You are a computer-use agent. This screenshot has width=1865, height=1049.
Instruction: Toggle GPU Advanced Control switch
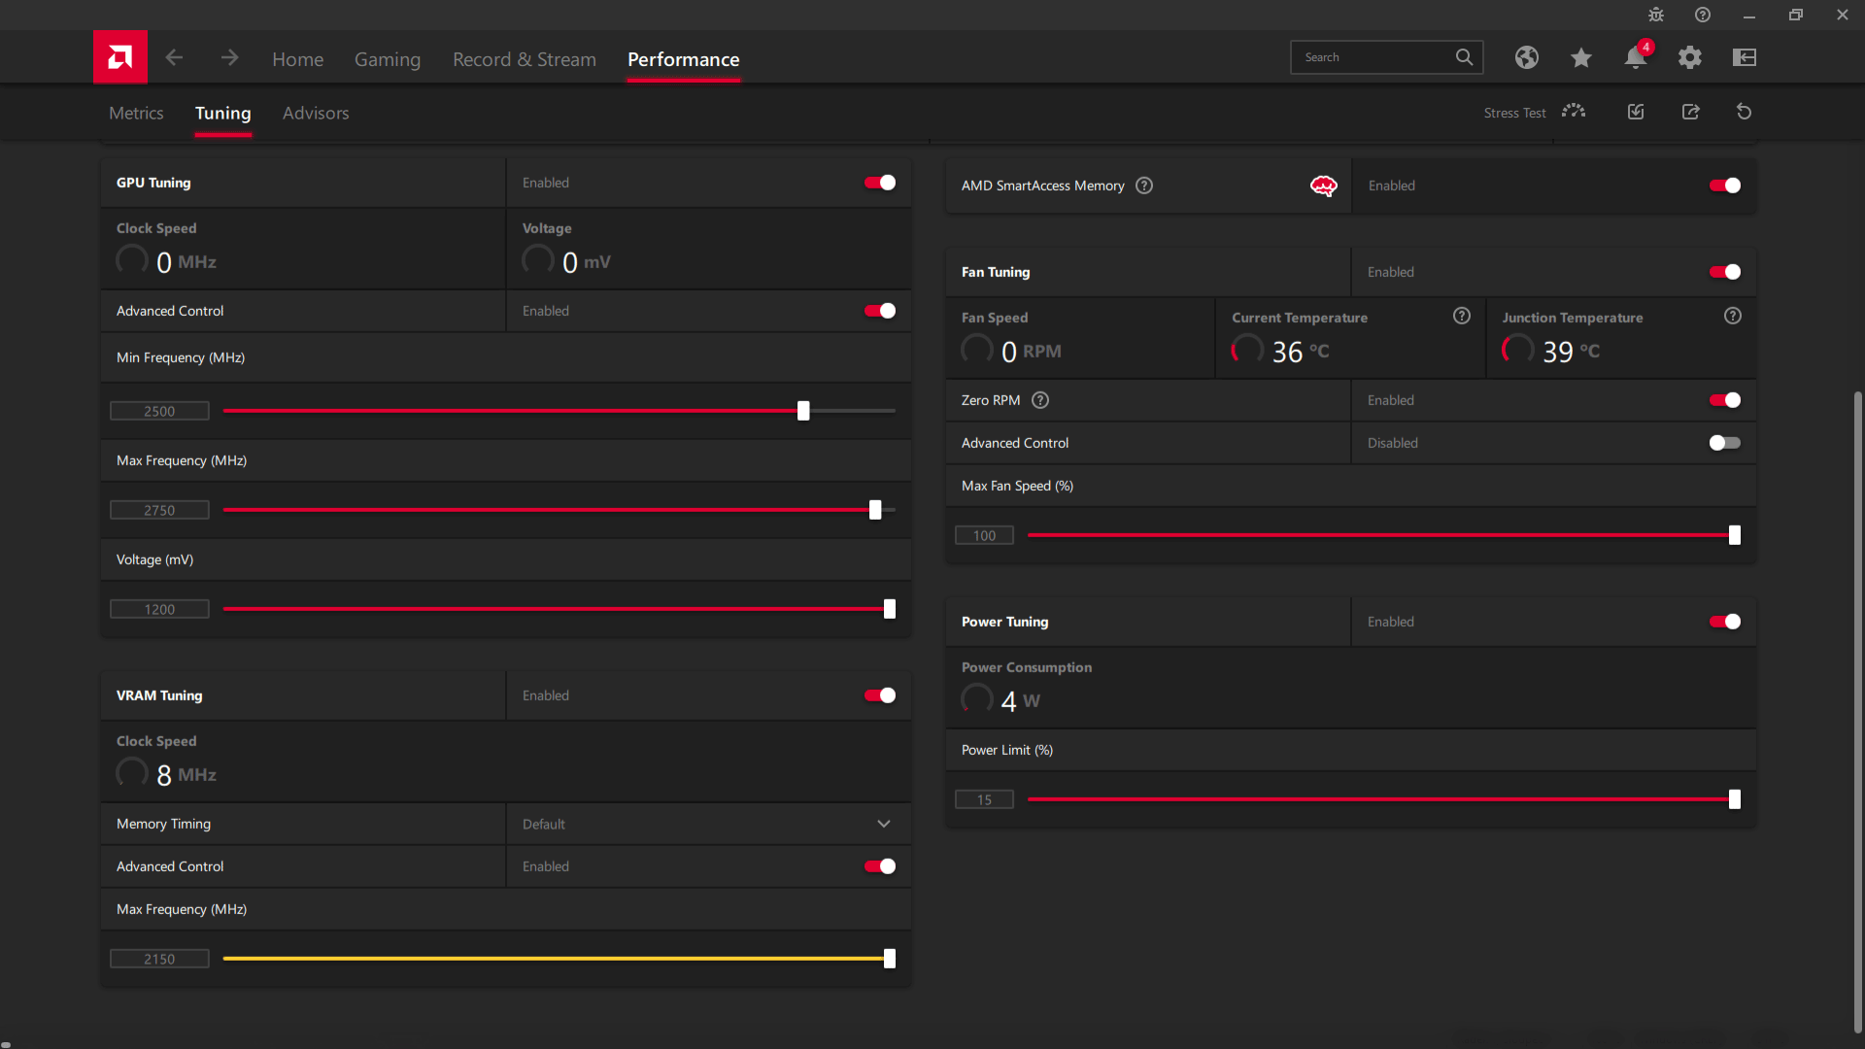tap(880, 311)
